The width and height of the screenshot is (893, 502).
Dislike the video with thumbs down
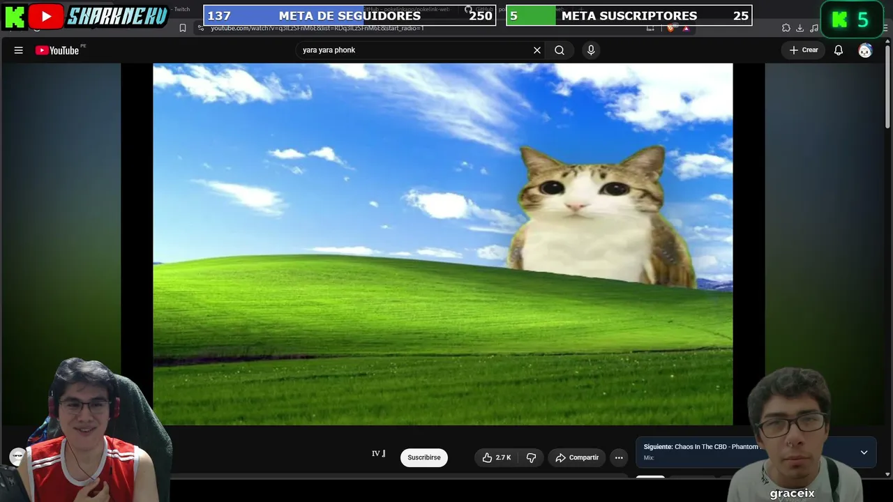(x=531, y=457)
